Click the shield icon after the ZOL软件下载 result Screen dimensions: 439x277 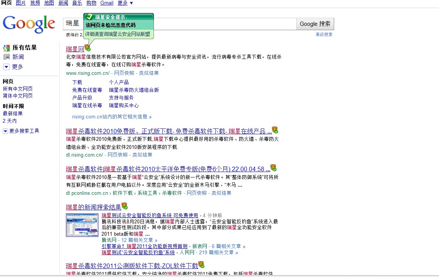point(201,264)
